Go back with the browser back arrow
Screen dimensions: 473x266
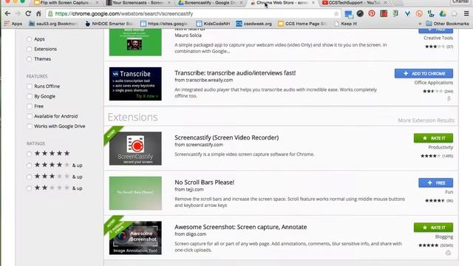click(x=7, y=13)
